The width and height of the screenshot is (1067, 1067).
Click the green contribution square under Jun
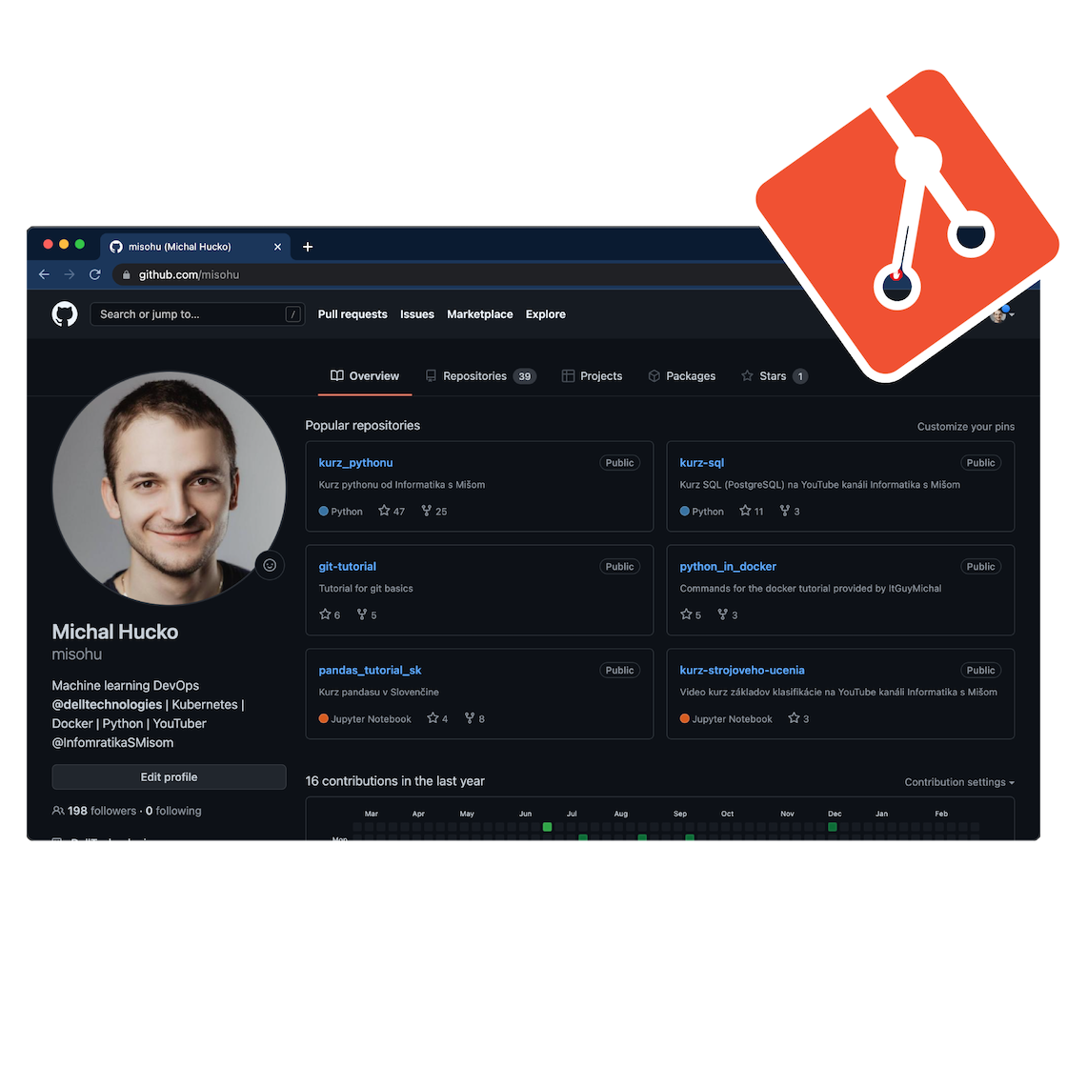[547, 827]
